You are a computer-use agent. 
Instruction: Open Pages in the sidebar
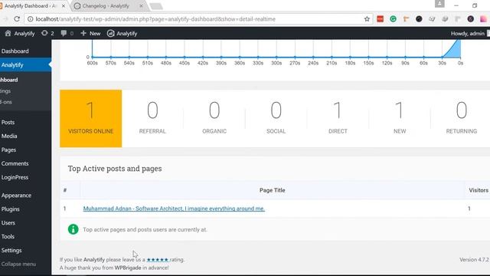pyautogui.click(x=8, y=150)
